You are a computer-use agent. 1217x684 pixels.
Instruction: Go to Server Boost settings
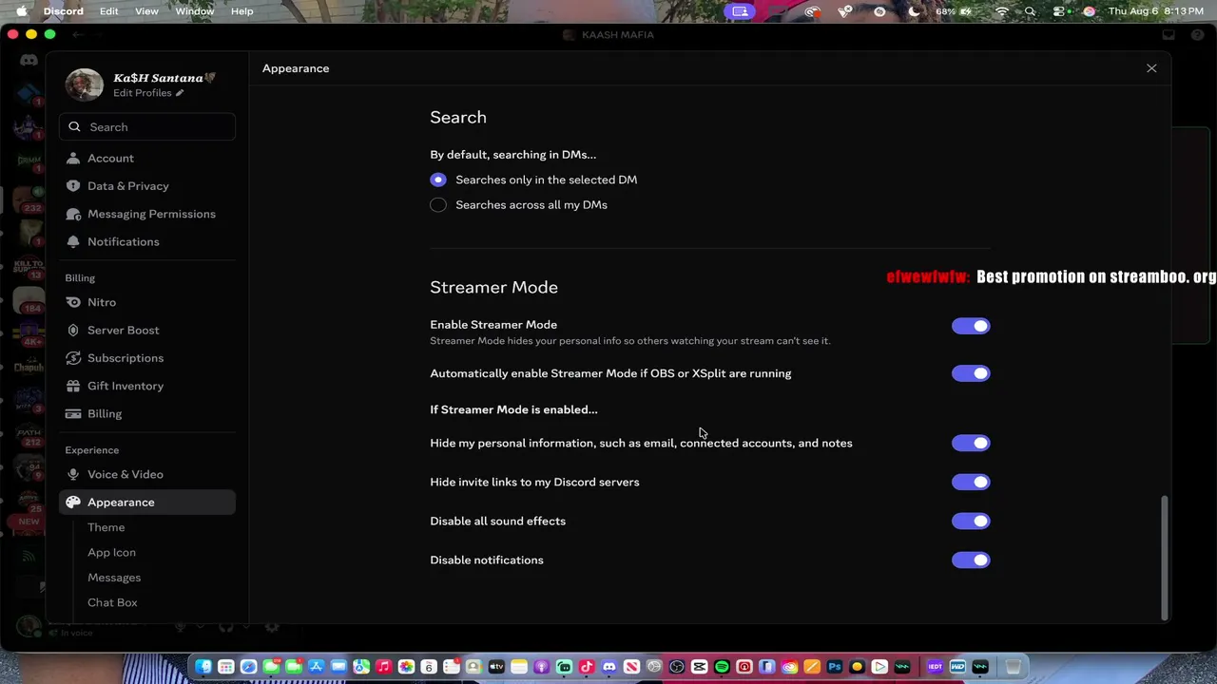click(x=147, y=330)
